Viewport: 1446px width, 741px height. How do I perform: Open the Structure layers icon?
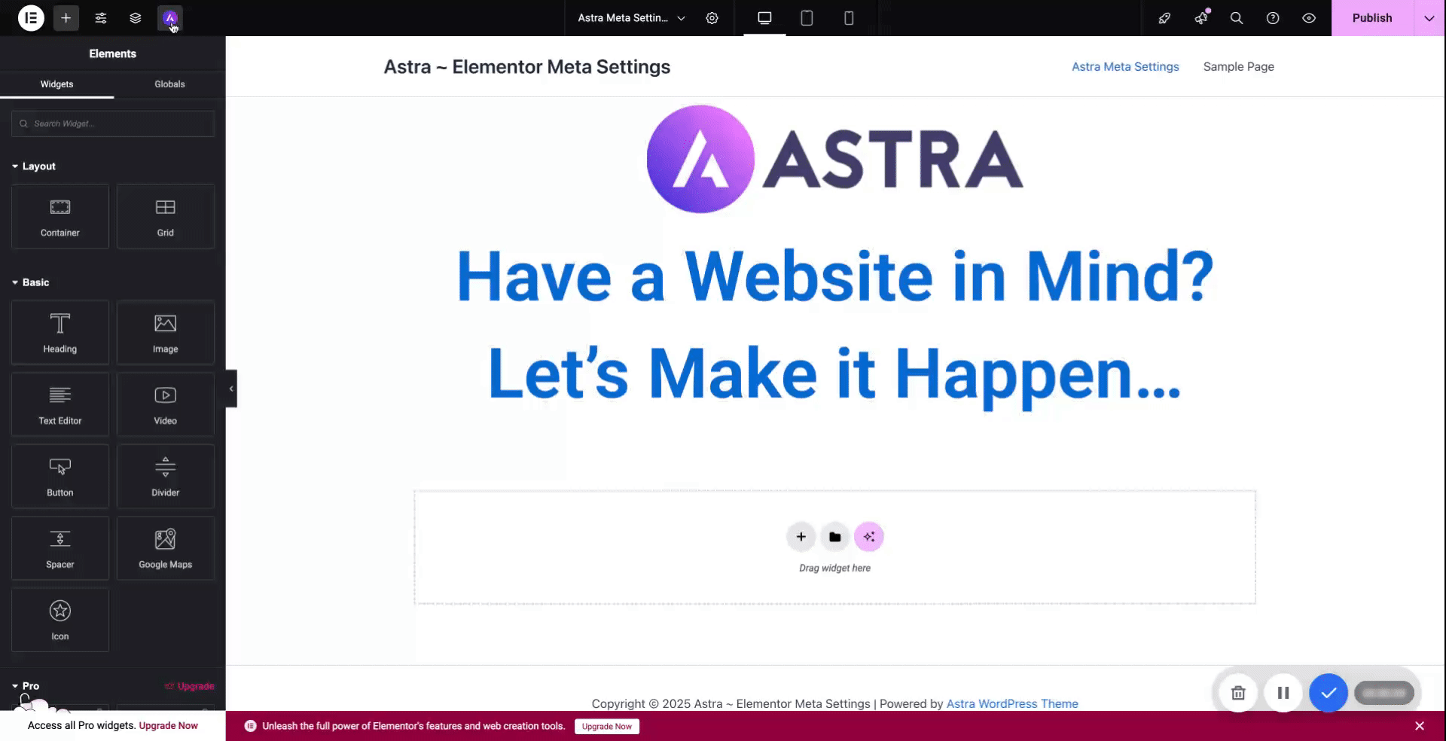coord(136,18)
